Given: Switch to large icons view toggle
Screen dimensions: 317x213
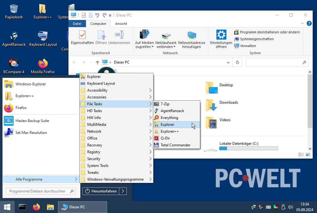Looking at the screenshot, I should tap(308, 154).
